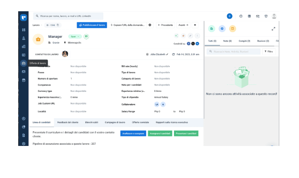The height and width of the screenshot is (178, 299).
Task: Click the LA collaborator badge
Action: click(x=157, y=104)
